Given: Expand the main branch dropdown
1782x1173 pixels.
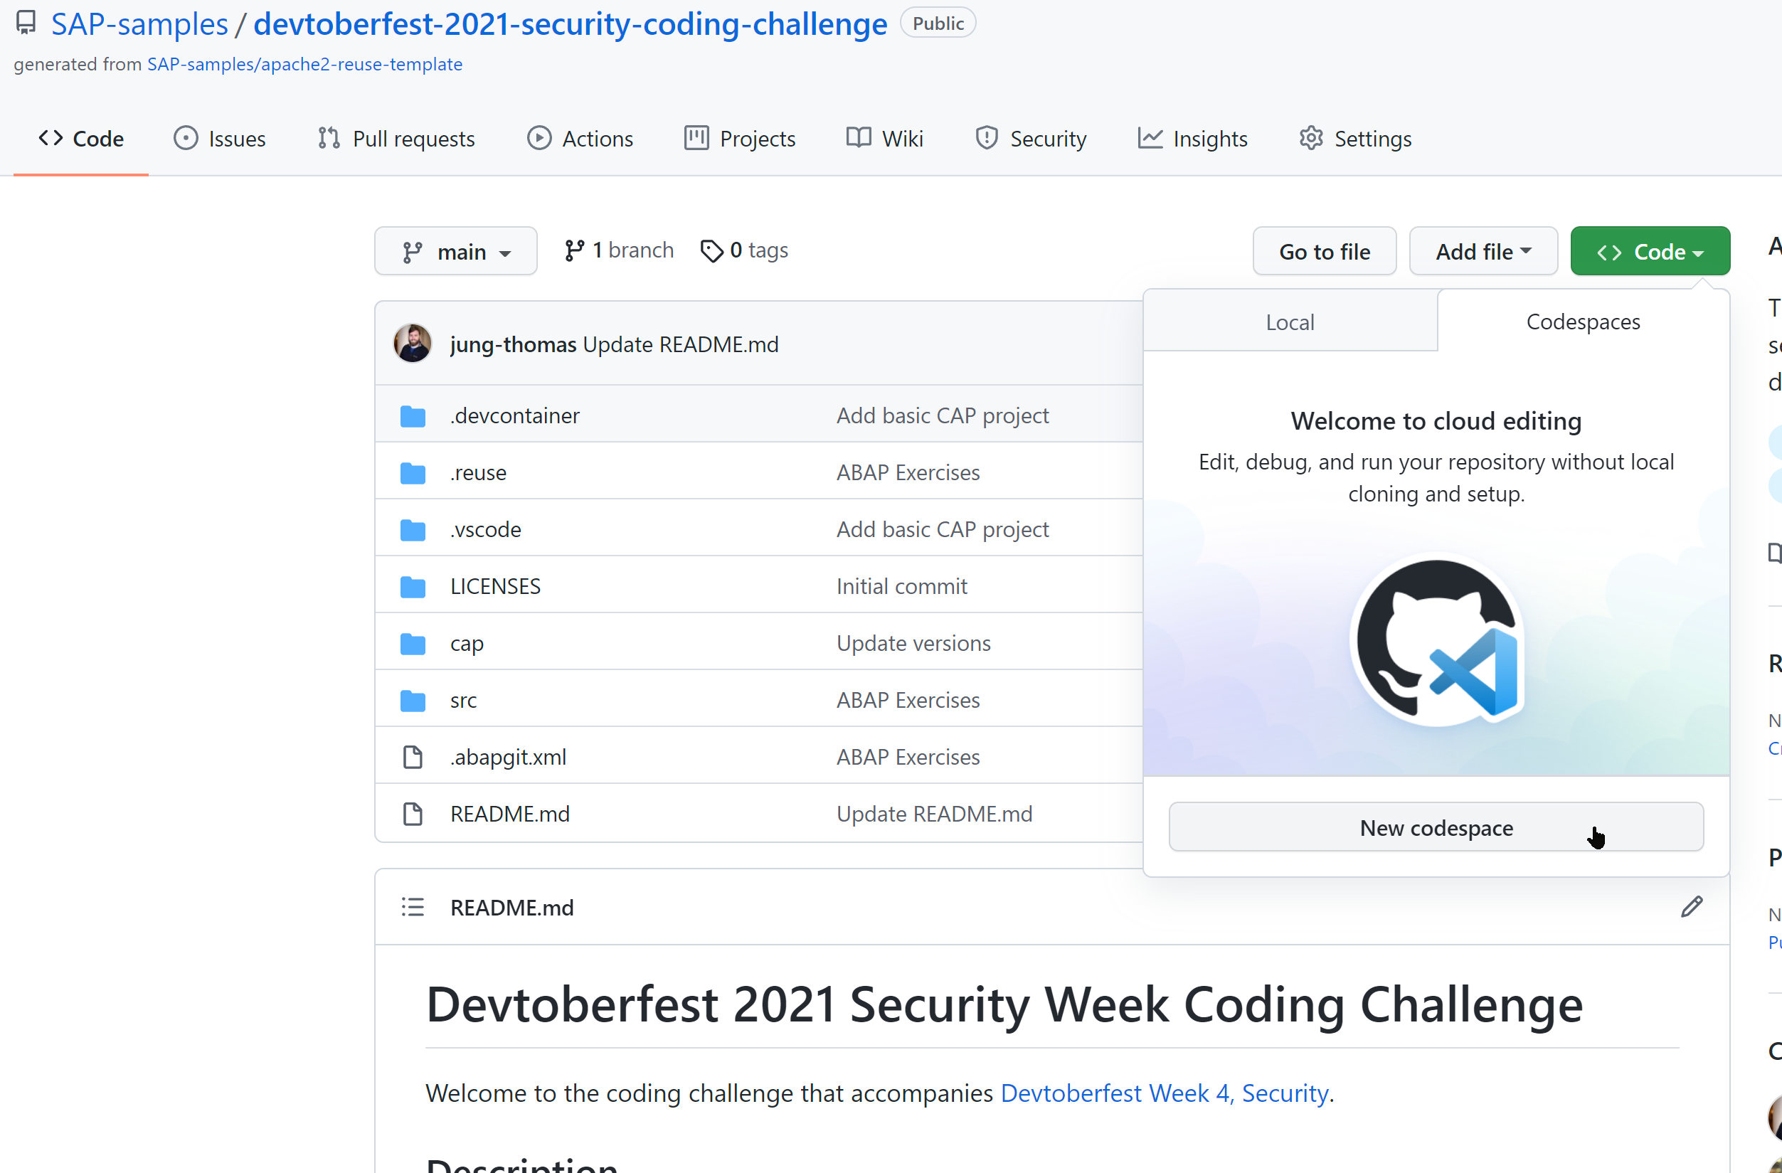Looking at the screenshot, I should click(x=456, y=252).
